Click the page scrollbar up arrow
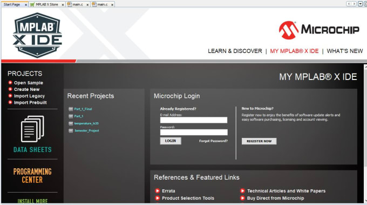The height and width of the screenshot is (205, 367). [x=365, y=67]
